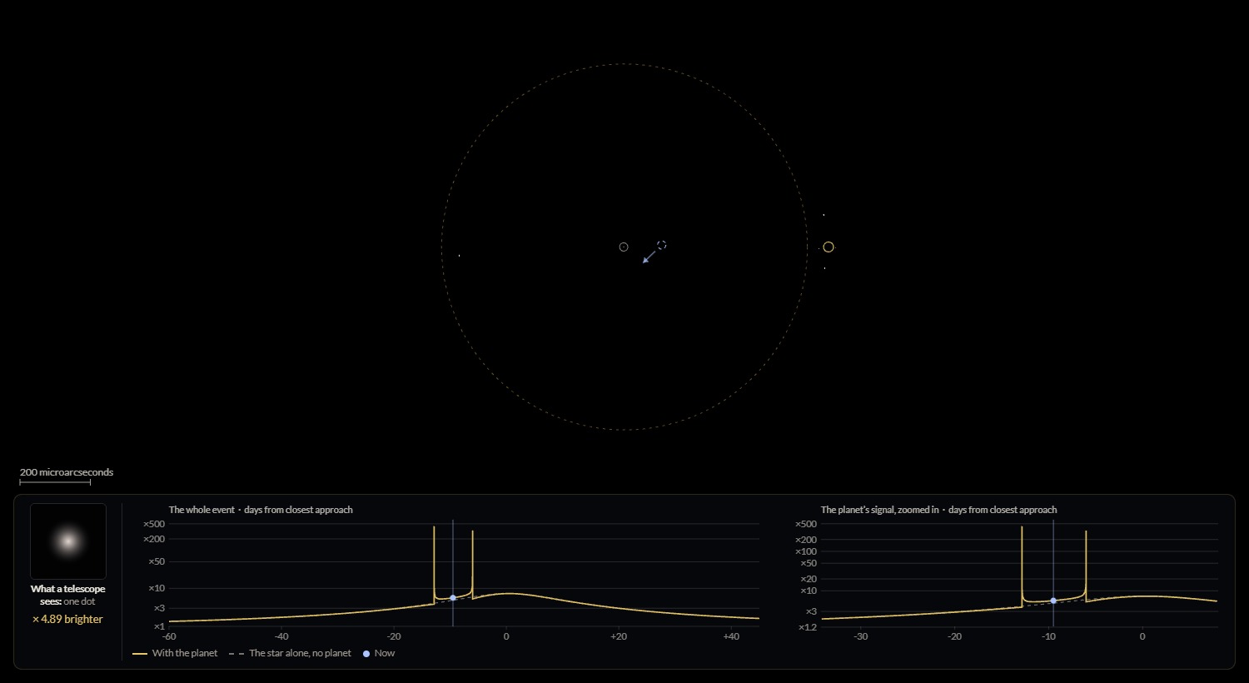Click the "× 4.89 brighter" readout

[67, 619]
